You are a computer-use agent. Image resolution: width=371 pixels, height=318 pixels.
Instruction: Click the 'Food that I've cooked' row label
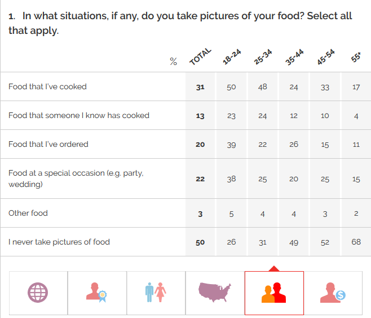[x=47, y=86]
